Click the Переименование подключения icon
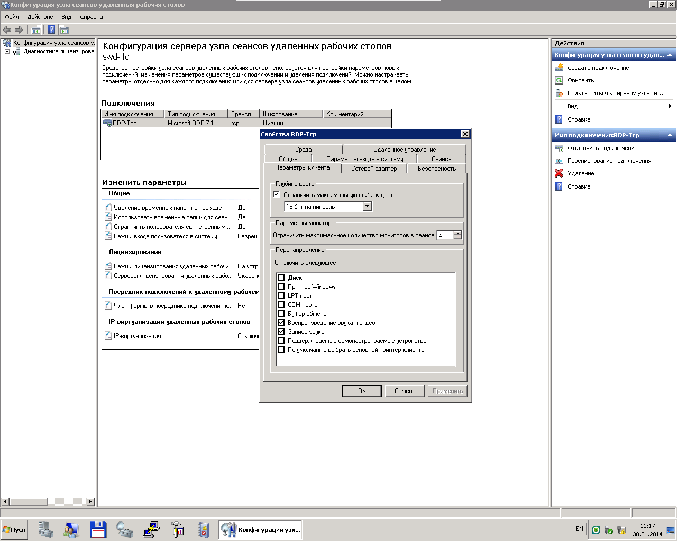The image size is (677, 541). (559, 161)
